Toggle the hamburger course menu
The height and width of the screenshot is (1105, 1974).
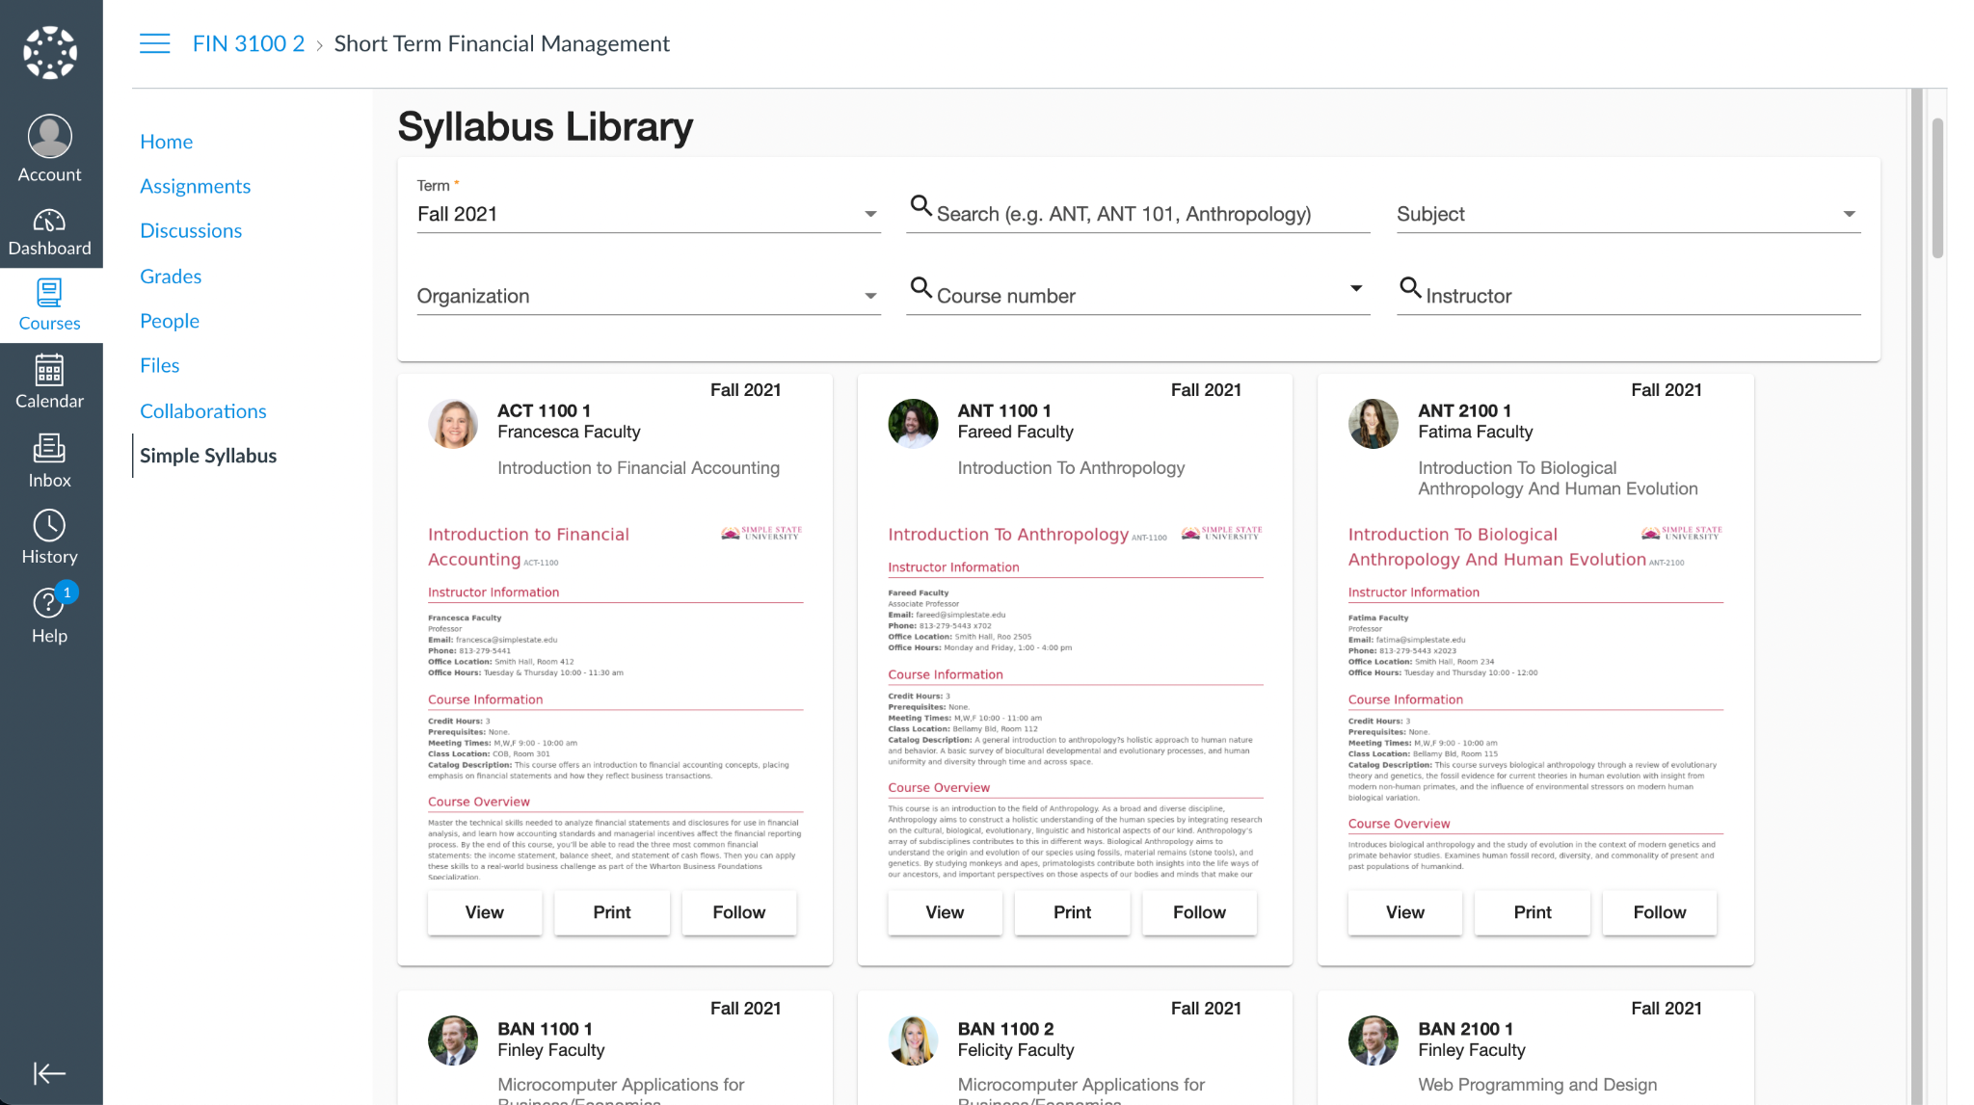click(154, 43)
